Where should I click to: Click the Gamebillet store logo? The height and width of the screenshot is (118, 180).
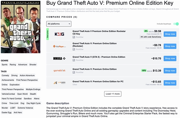tap(59, 71)
